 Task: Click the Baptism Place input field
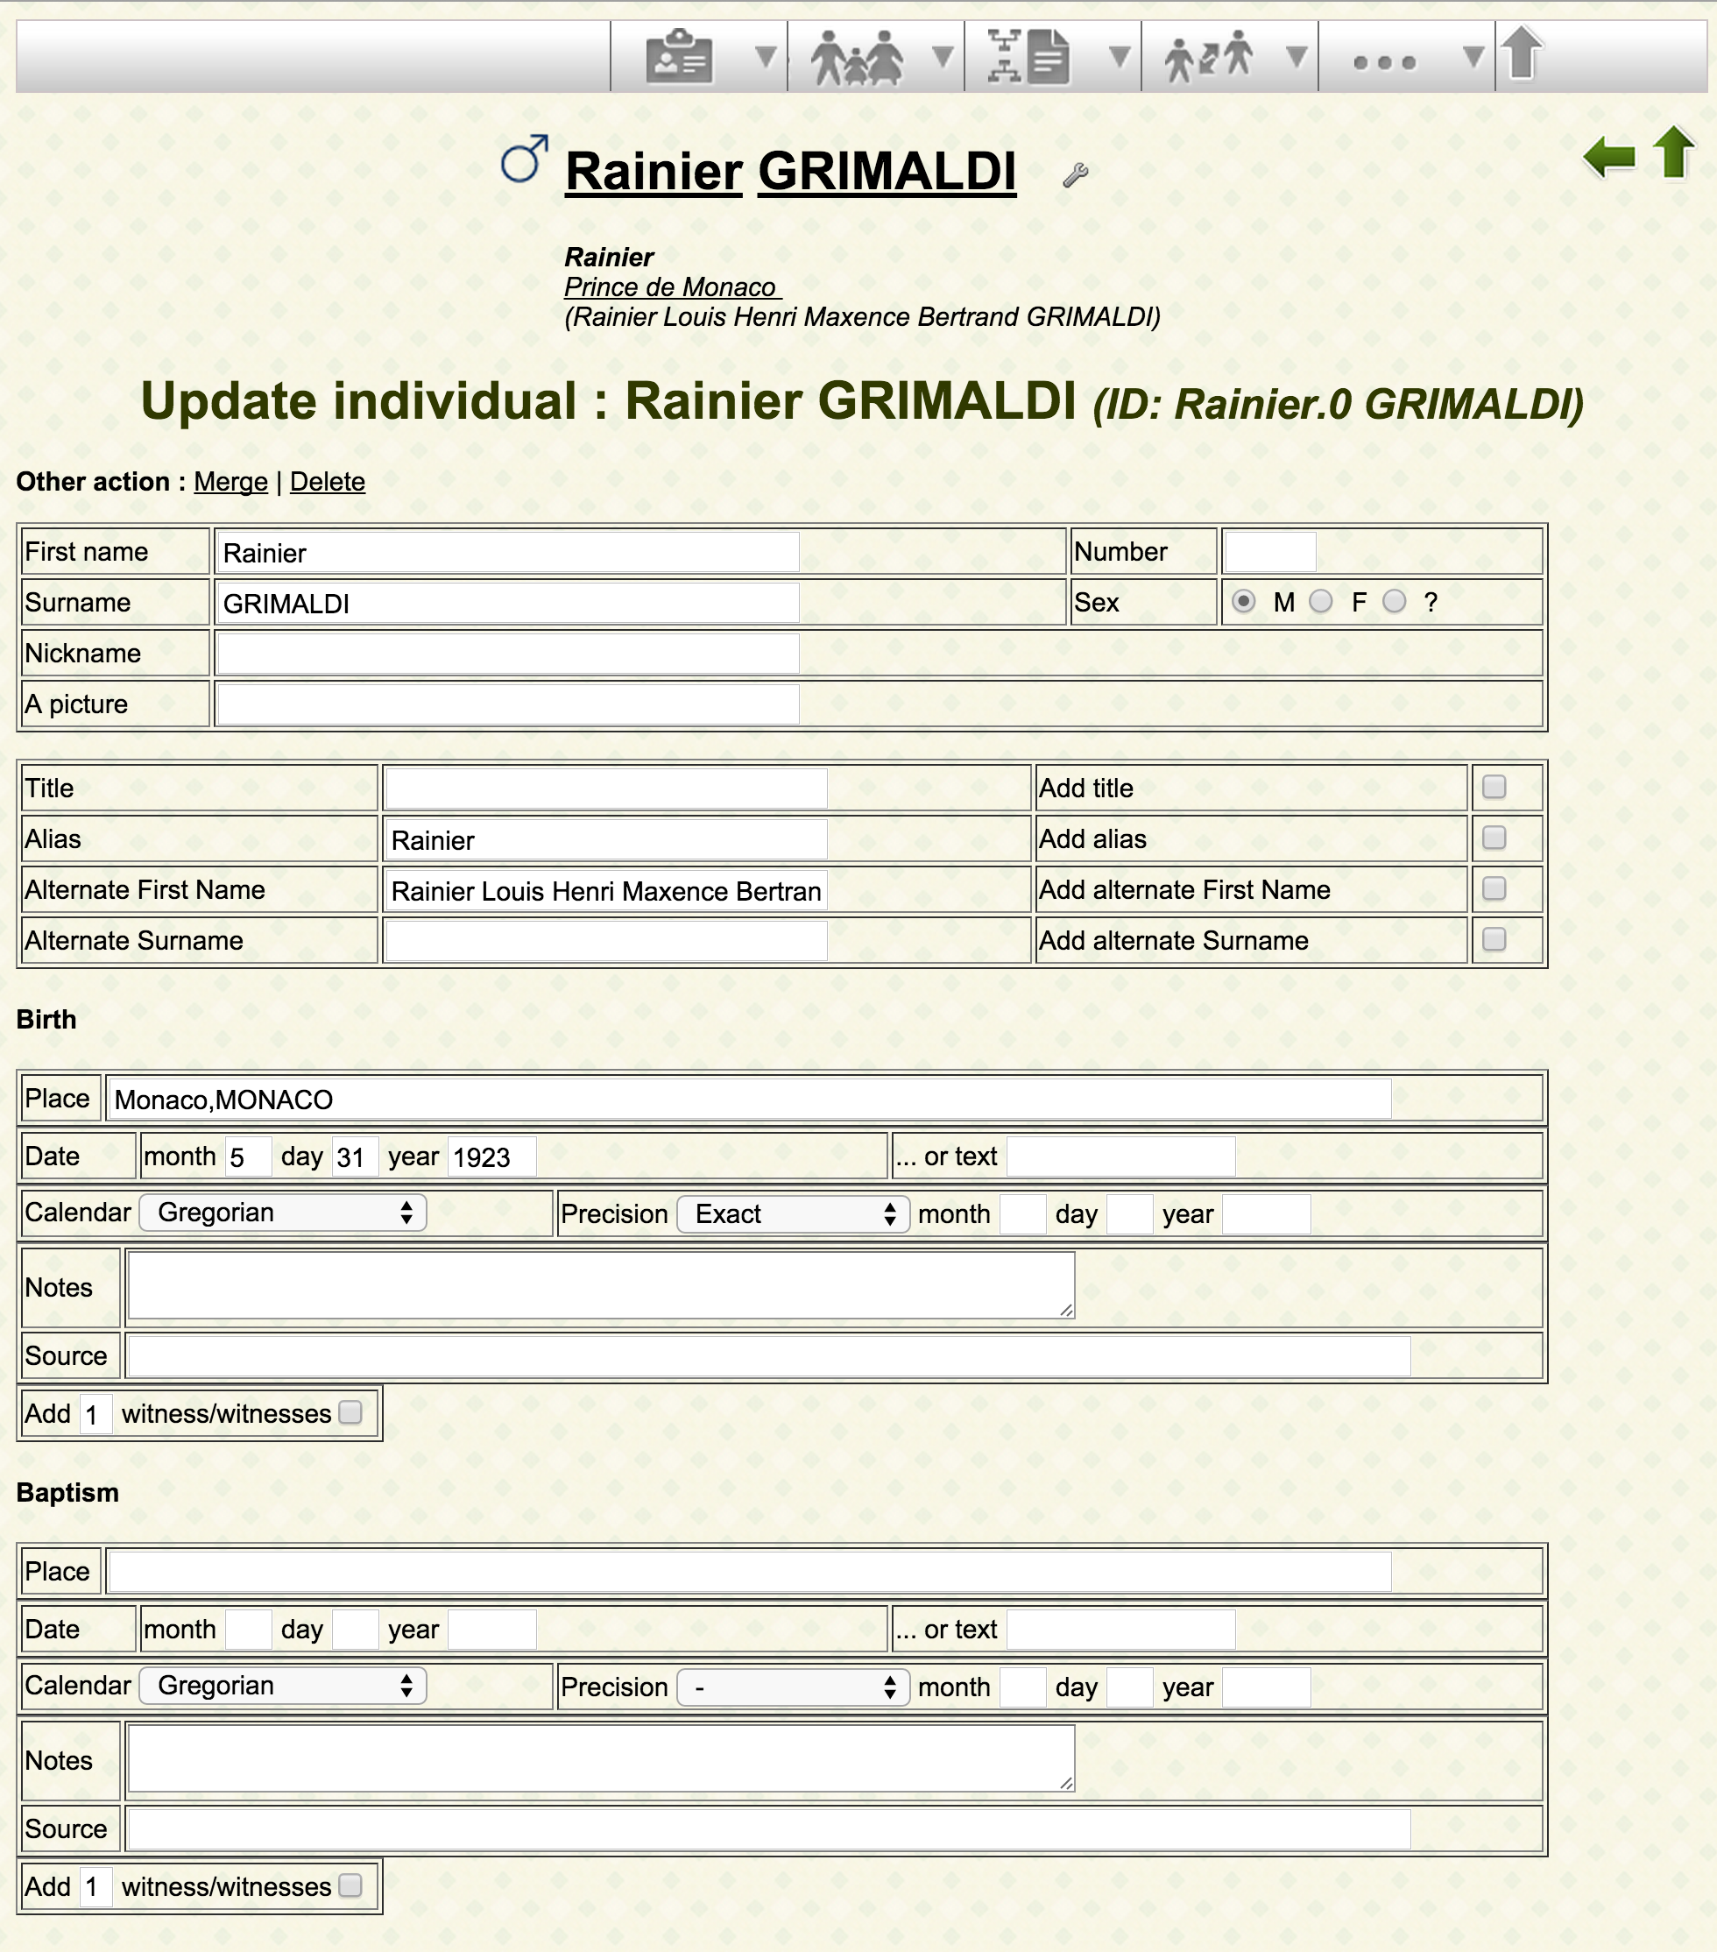click(x=750, y=1572)
